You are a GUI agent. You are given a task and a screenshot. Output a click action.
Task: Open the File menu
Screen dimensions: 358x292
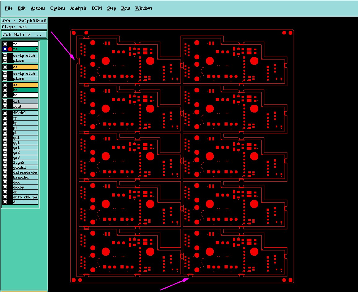tap(8, 8)
